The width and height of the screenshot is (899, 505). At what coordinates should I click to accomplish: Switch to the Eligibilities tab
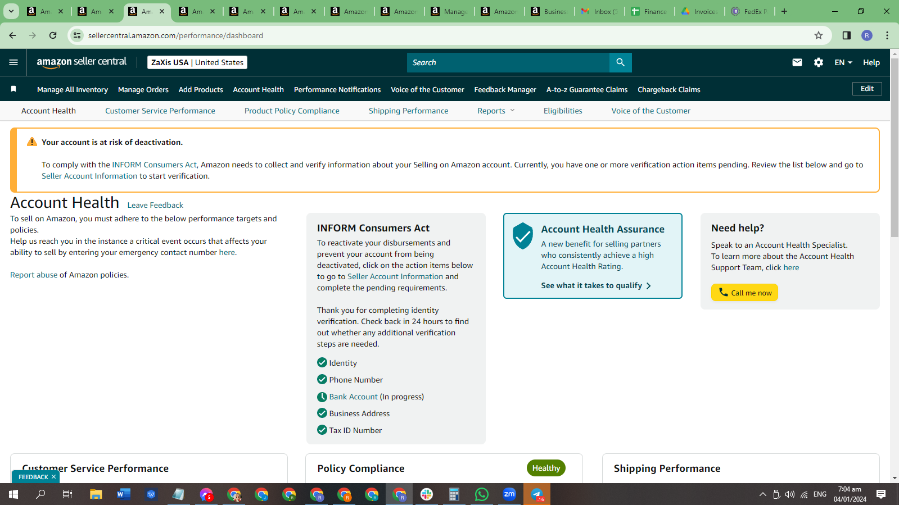563,111
